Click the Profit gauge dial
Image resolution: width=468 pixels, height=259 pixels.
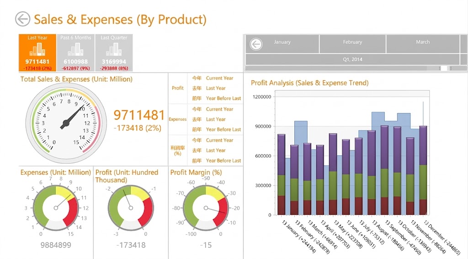tap(131, 208)
